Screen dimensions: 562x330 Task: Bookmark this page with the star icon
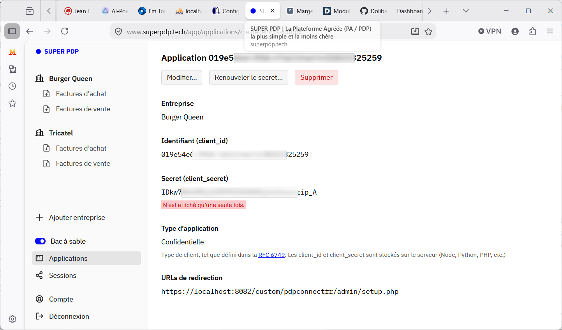(x=428, y=32)
